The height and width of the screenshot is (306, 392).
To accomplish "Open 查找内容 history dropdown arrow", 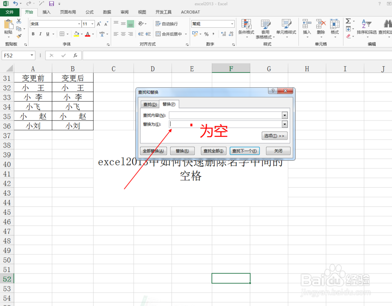I will coord(285,115).
